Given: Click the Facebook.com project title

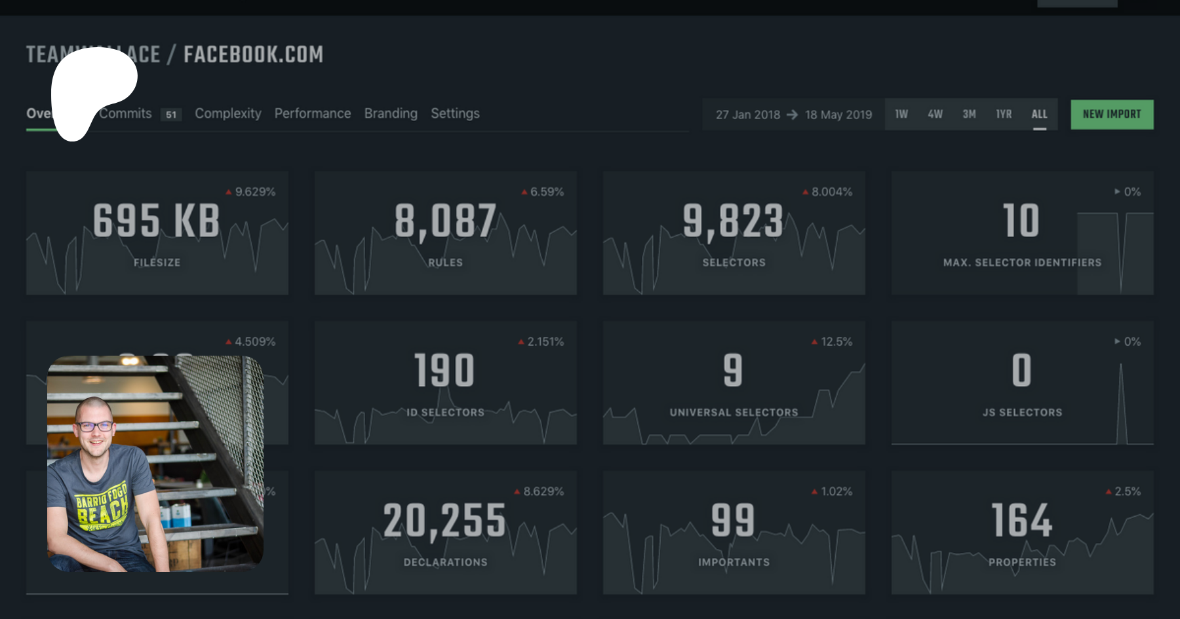Looking at the screenshot, I should (x=253, y=54).
